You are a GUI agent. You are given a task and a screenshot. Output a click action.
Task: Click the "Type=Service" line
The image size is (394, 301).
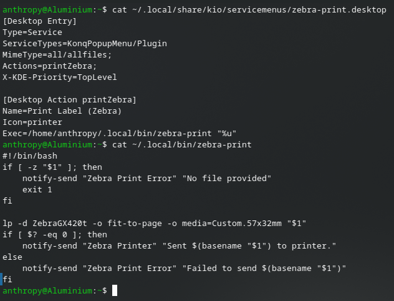pos(32,32)
